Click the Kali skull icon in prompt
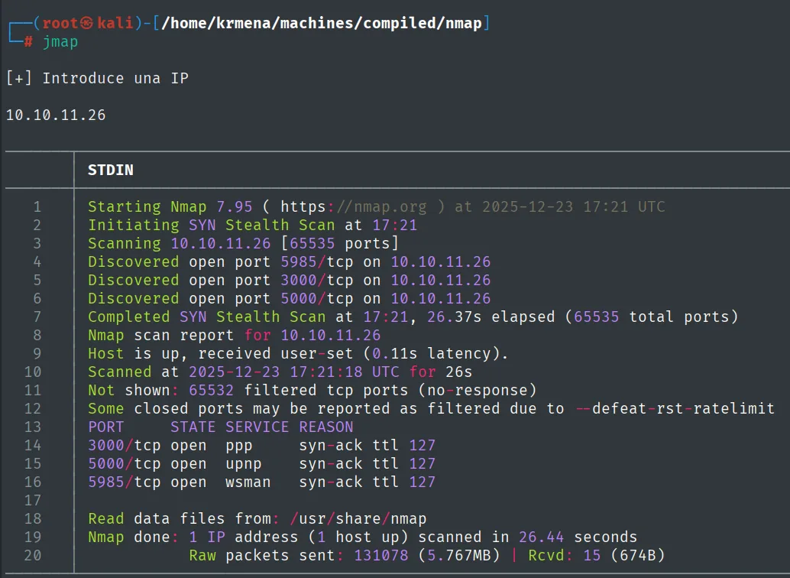Image resolution: width=790 pixels, height=578 pixels. pos(86,23)
